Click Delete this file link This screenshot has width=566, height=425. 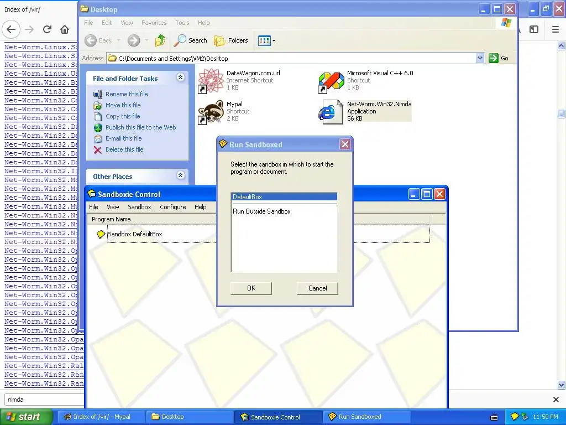click(124, 149)
